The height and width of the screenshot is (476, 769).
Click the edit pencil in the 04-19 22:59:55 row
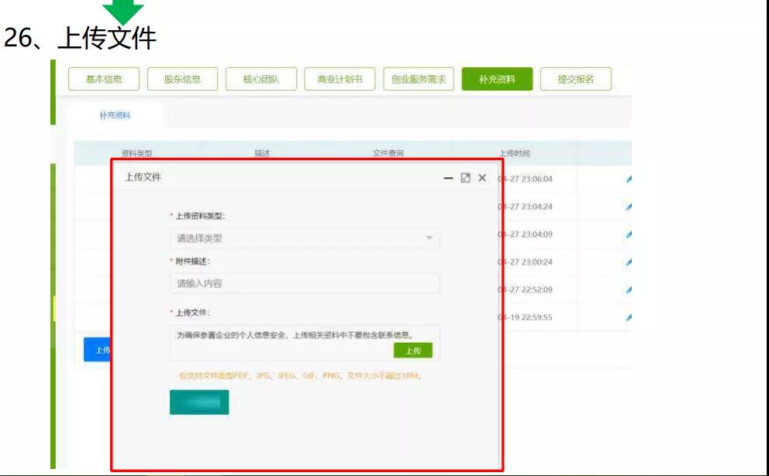coord(629,317)
